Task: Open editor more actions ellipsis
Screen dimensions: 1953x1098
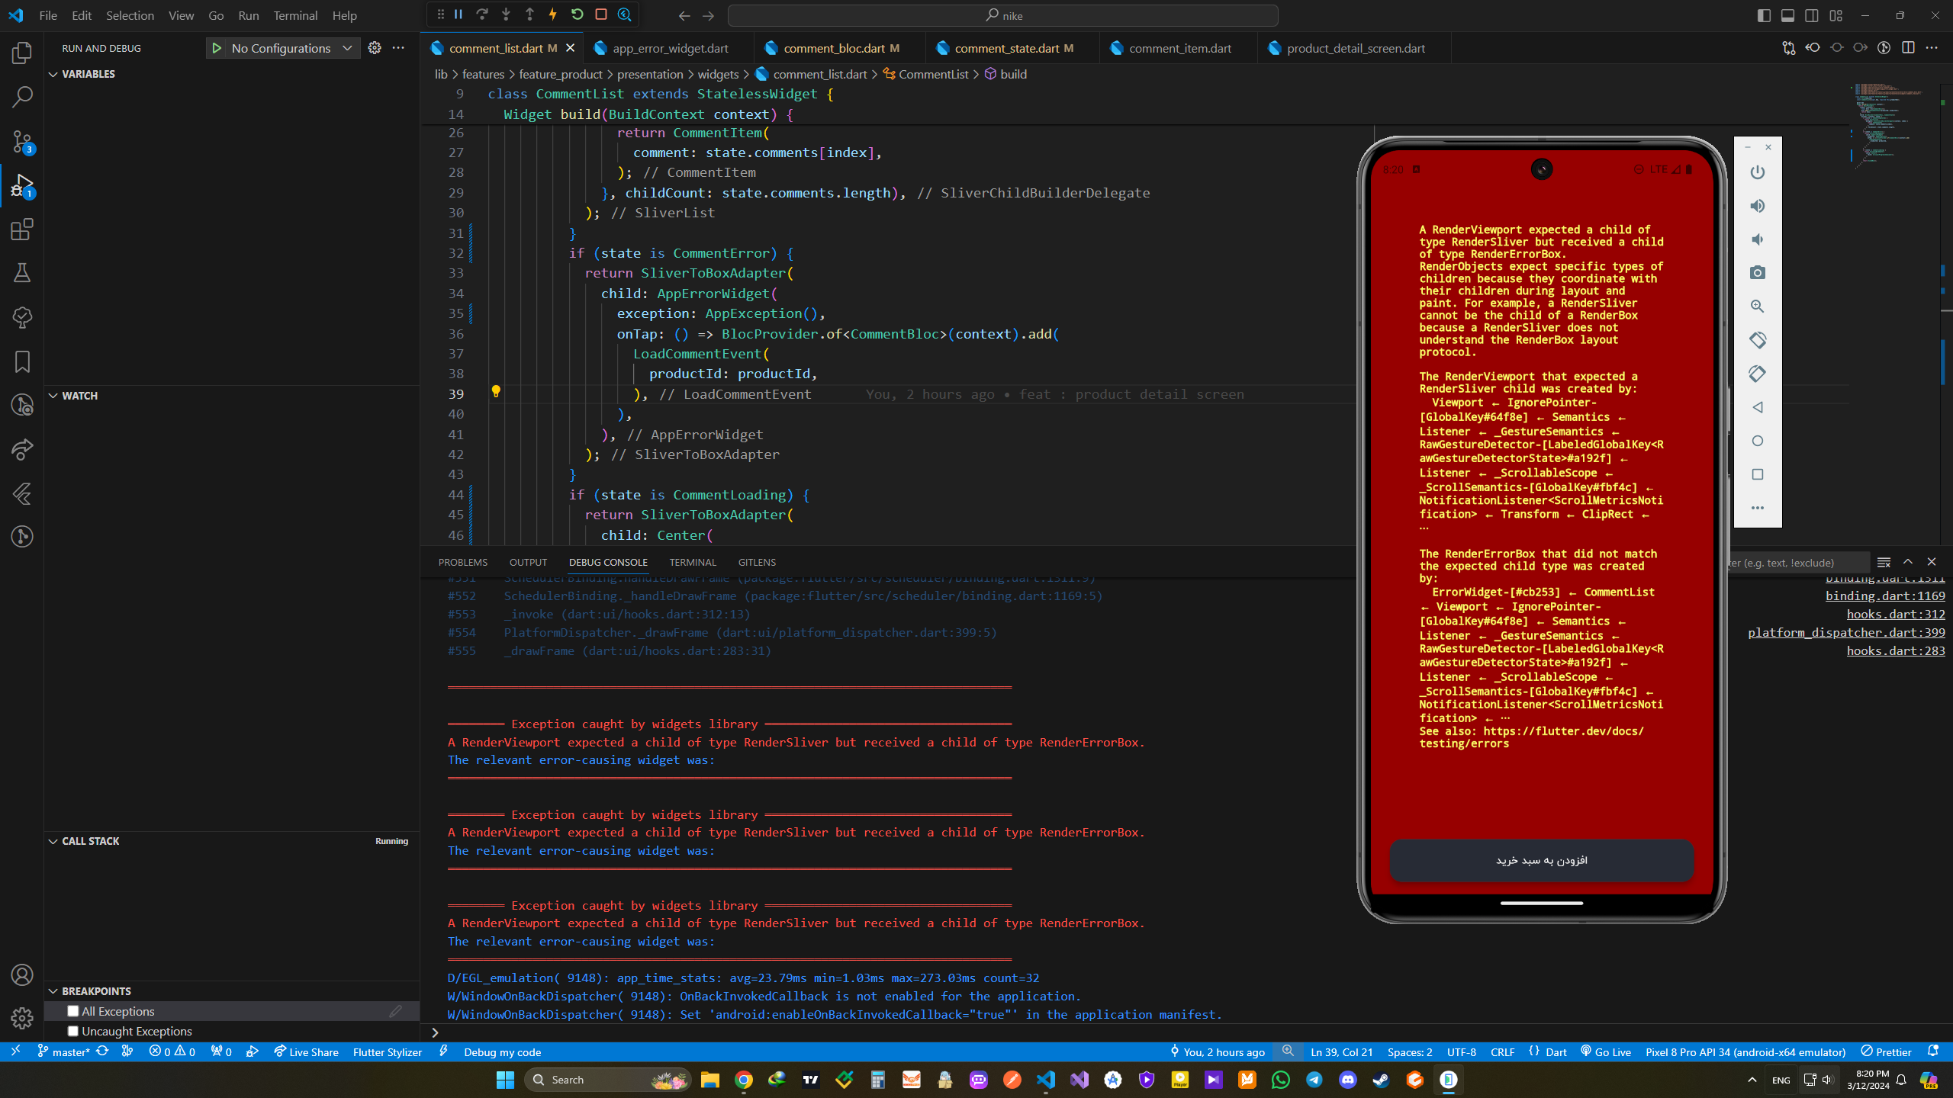Action: (x=1932, y=48)
